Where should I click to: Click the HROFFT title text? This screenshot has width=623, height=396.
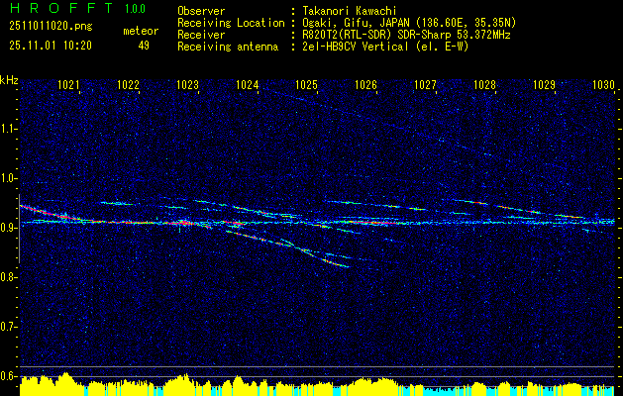pos(61,8)
